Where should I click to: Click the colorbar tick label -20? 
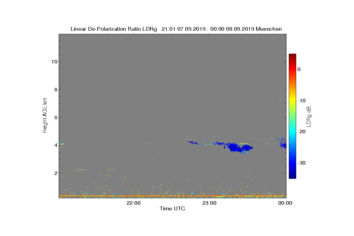(301, 132)
